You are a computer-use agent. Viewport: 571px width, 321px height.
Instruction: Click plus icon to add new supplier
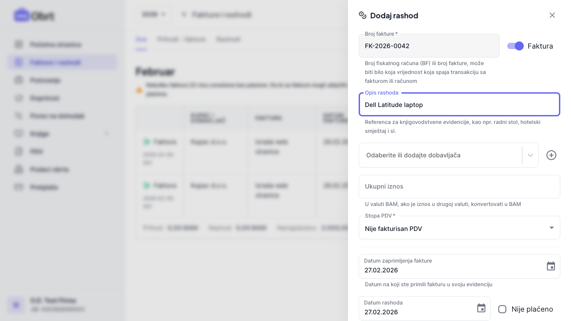(551, 155)
